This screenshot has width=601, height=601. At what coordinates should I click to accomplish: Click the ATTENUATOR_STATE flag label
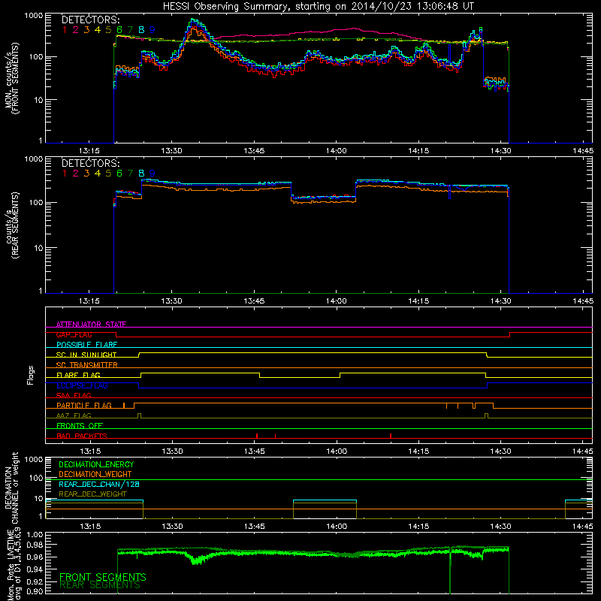[91, 325]
